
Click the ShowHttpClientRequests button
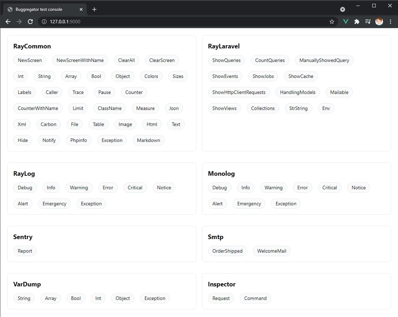239,92
